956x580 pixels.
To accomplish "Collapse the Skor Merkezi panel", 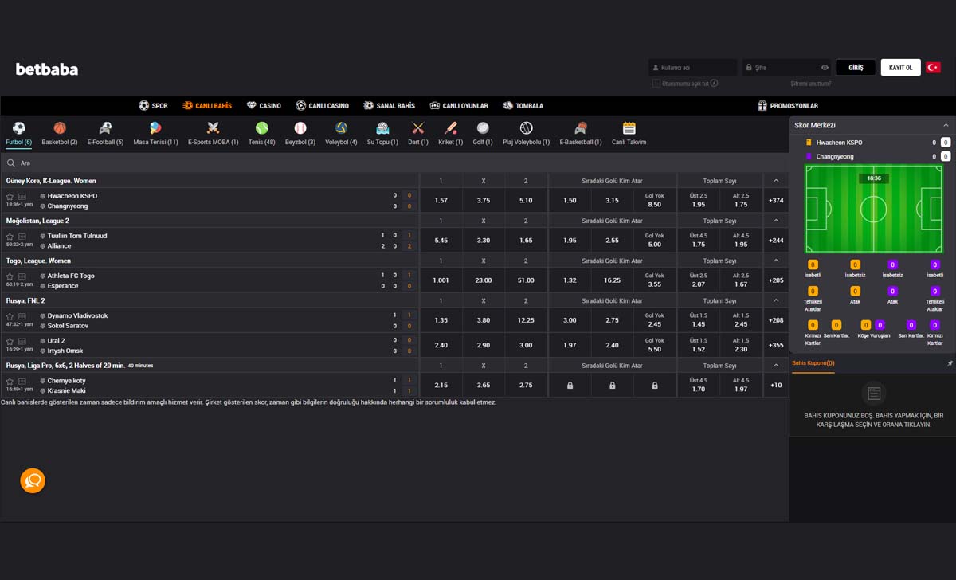I will (x=946, y=125).
